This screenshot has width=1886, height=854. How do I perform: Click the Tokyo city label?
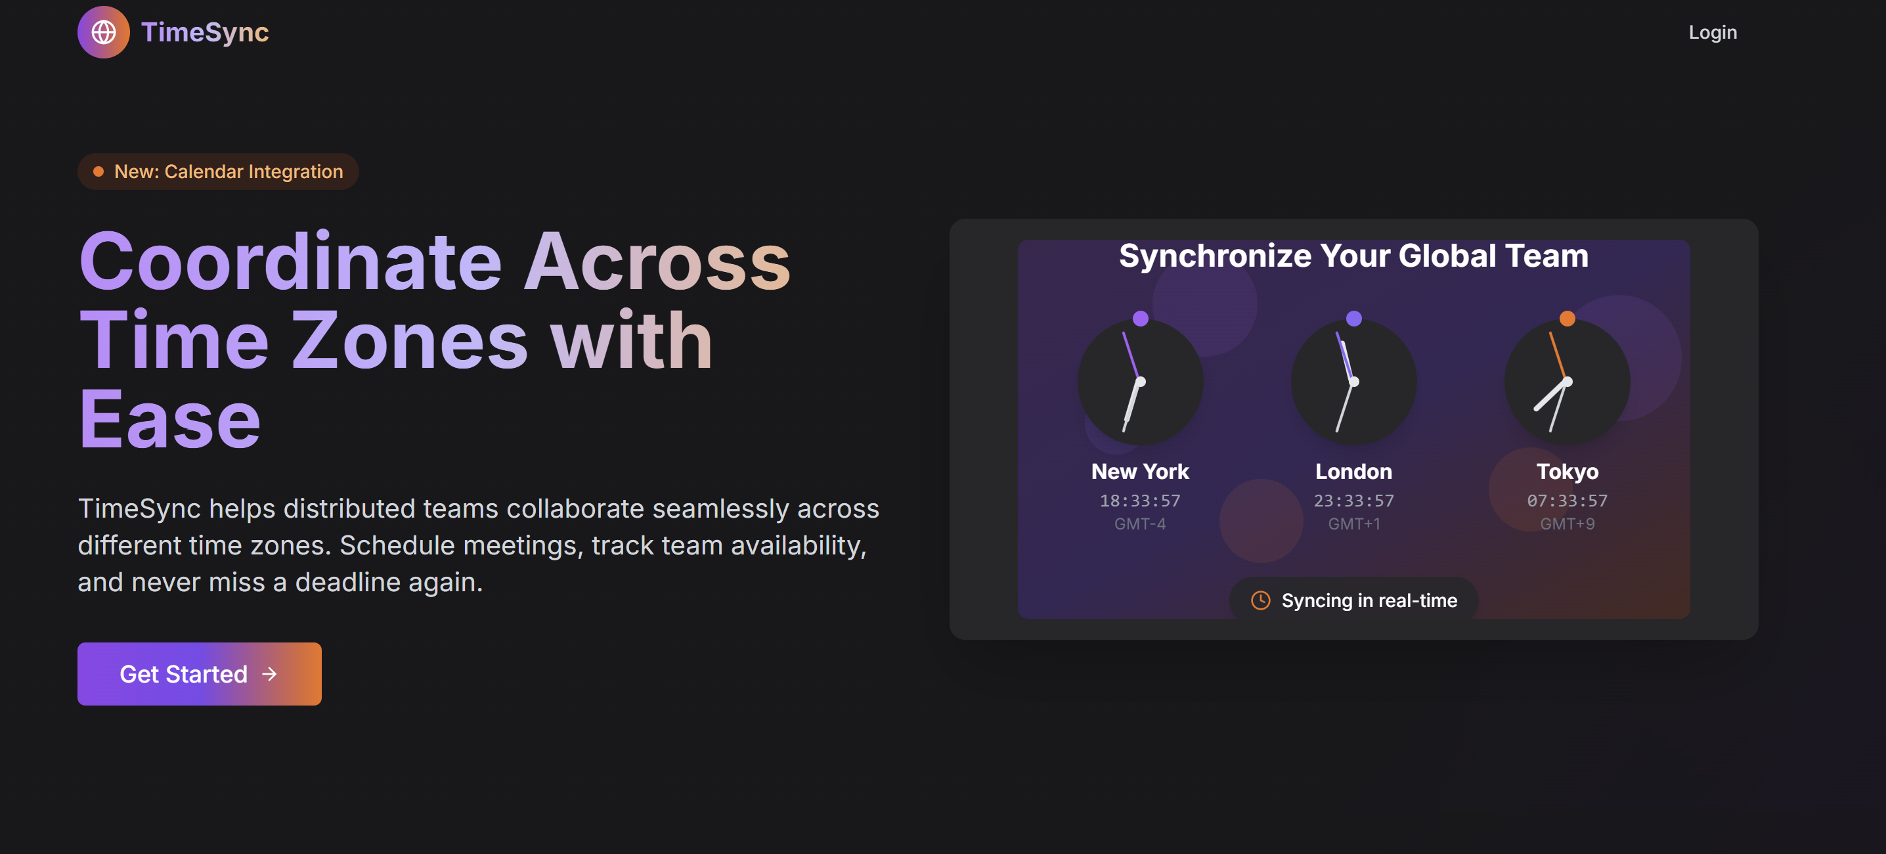click(x=1567, y=472)
